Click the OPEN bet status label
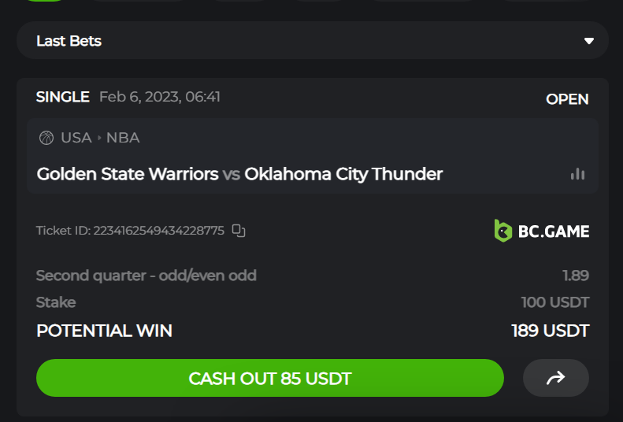The height and width of the screenshot is (422, 623). click(x=567, y=99)
